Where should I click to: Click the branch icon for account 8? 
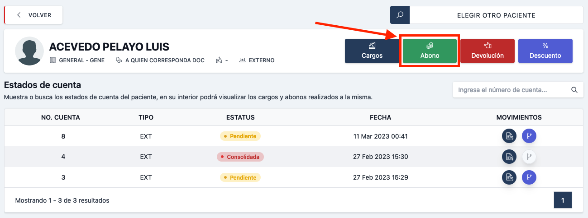pyautogui.click(x=529, y=136)
